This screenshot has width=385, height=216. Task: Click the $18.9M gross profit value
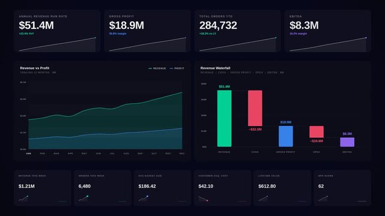[127, 25]
